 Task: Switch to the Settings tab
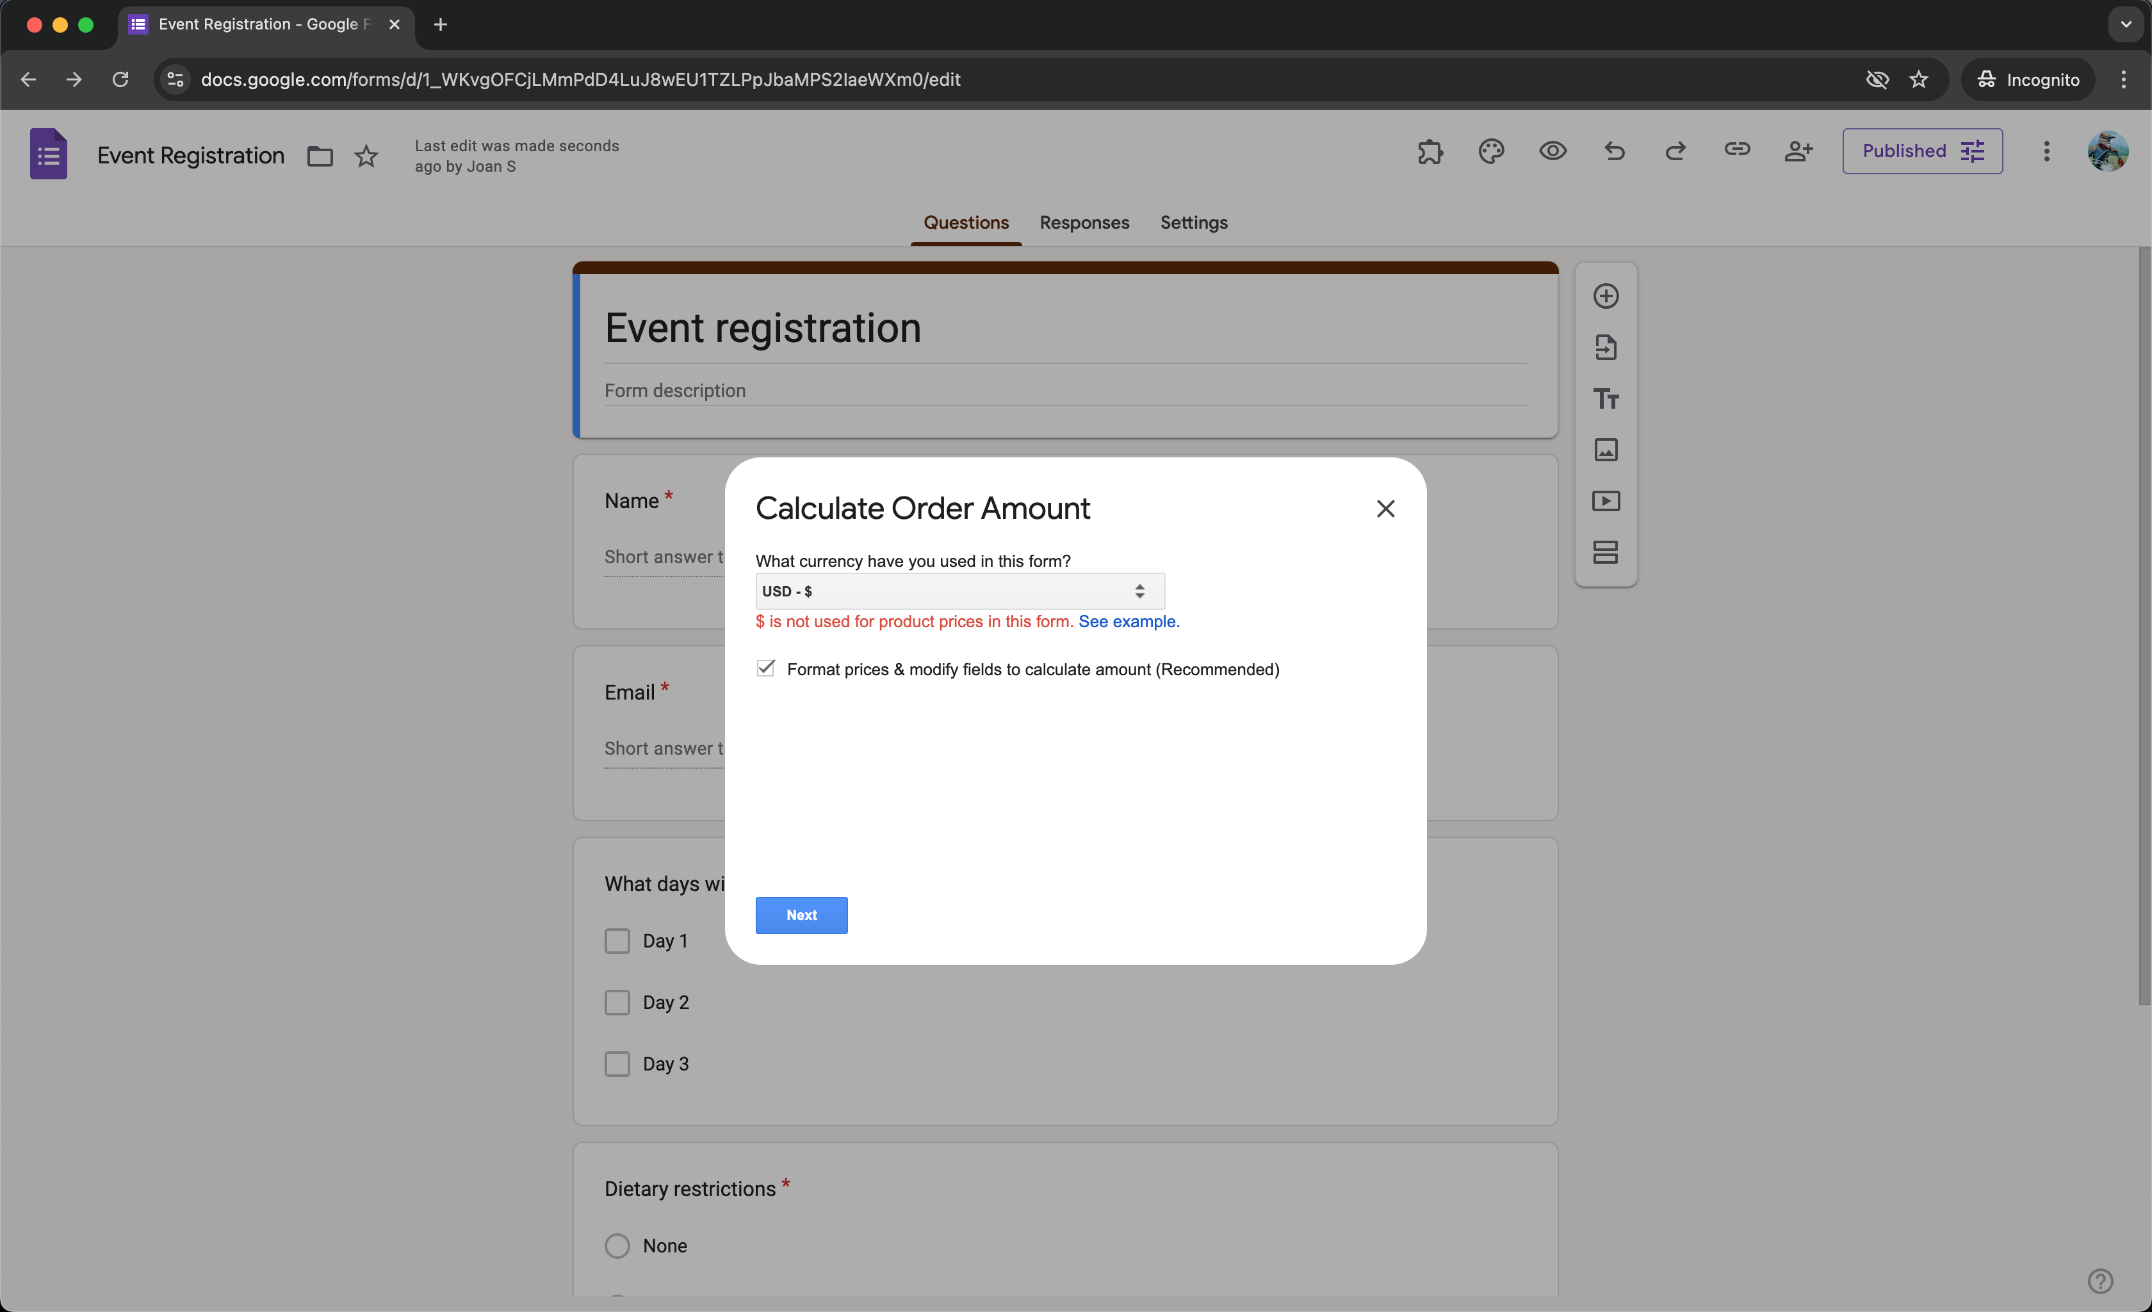(1193, 223)
